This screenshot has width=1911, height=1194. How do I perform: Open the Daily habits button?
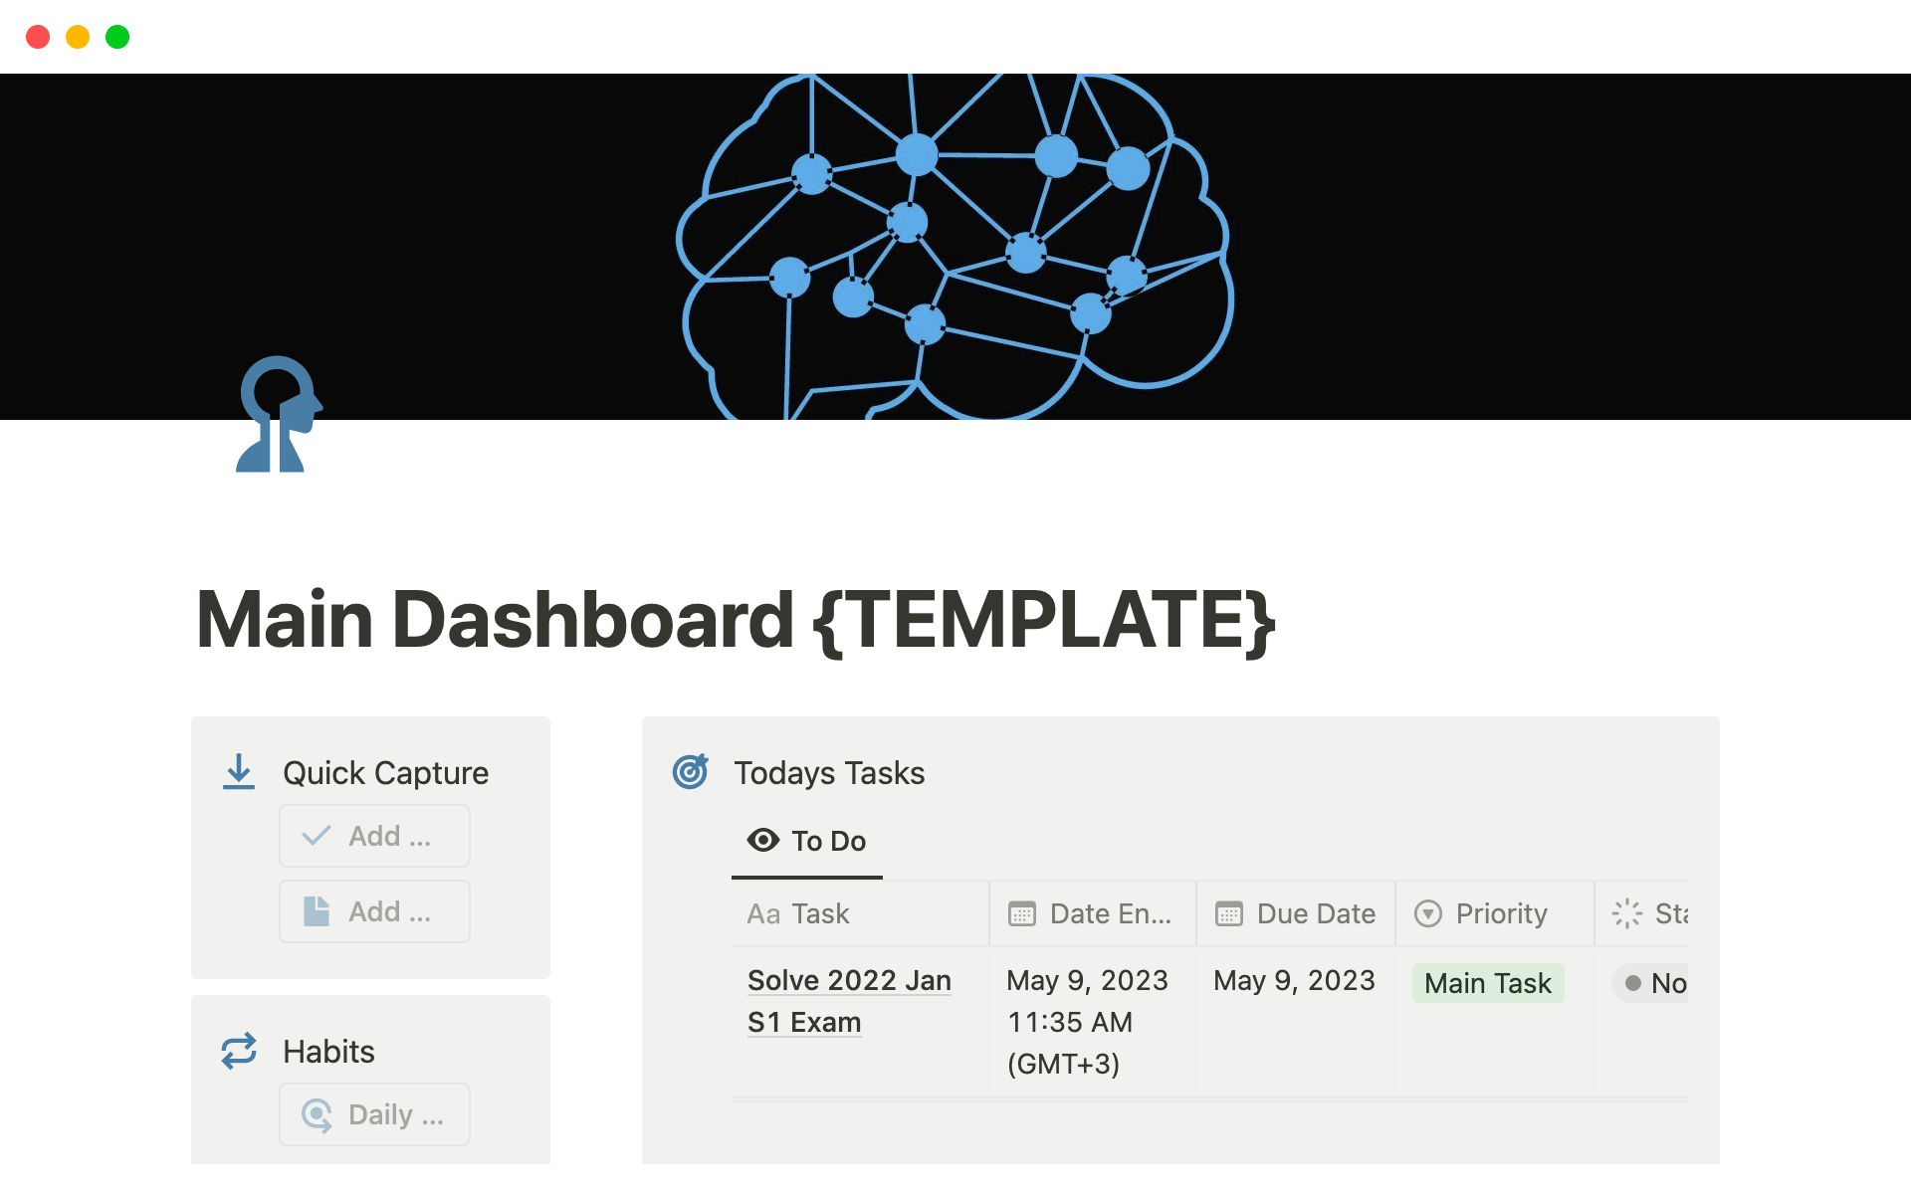coord(374,1114)
